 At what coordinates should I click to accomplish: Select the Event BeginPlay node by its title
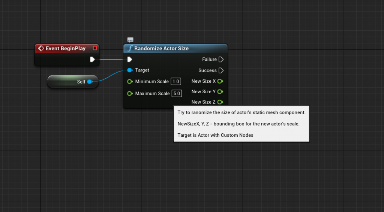tap(66, 48)
